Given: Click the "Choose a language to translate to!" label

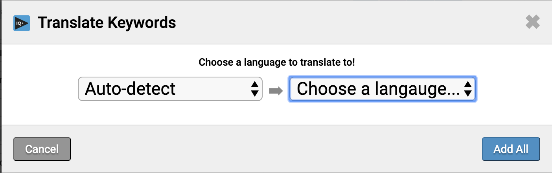Looking at the screenshot, I should [277, 62].
